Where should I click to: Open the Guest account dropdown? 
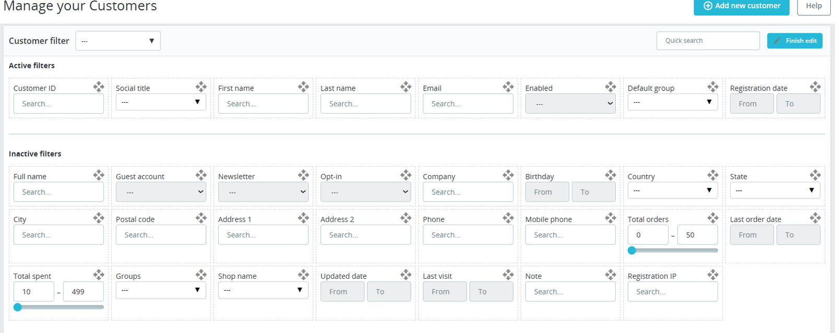(161, 192)
